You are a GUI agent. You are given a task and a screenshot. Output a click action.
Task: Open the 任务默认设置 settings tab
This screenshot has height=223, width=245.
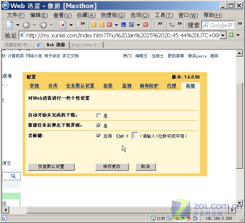pyautogui.click(x=80, y=86)
